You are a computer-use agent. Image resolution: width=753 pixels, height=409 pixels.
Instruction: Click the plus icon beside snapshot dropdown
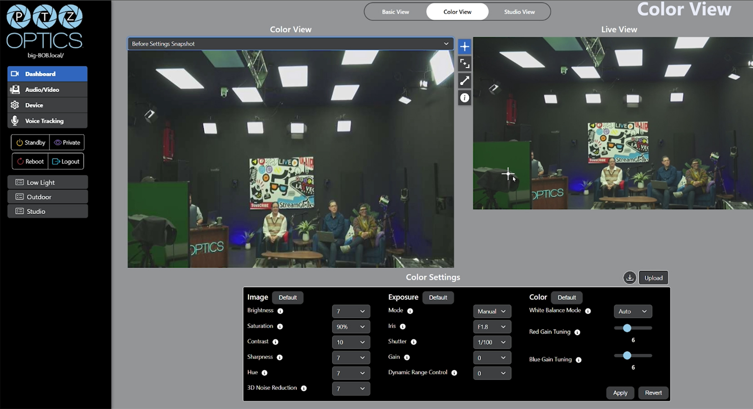464,46
